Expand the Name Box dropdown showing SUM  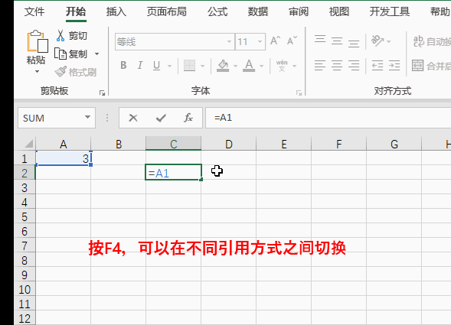pos(87,118)
